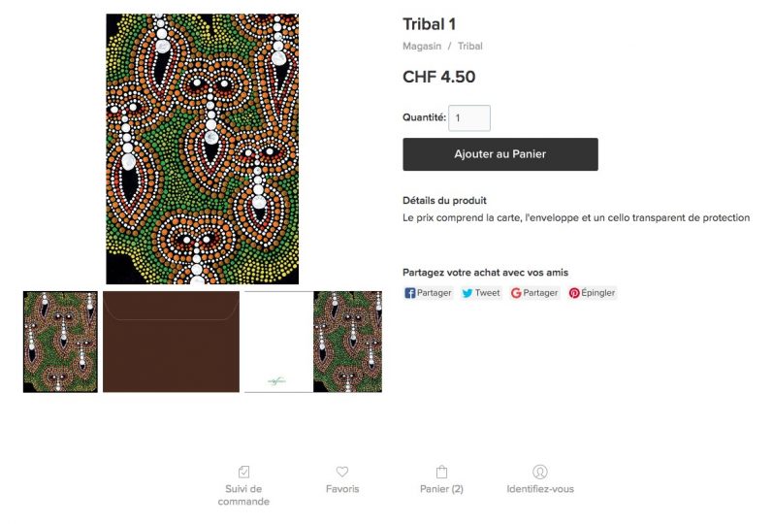Click the Google Partager icon

(x=516, y=293)
